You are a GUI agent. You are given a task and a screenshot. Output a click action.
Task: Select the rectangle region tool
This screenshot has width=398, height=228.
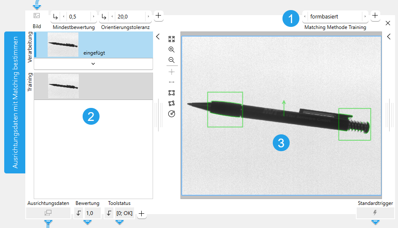click(x=172, y=93)
